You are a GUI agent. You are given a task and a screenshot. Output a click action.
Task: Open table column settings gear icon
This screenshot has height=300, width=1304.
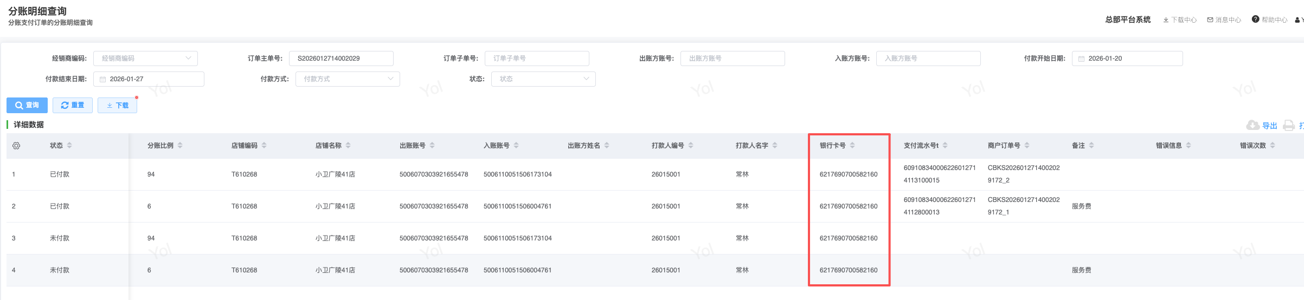pos(16,146)
